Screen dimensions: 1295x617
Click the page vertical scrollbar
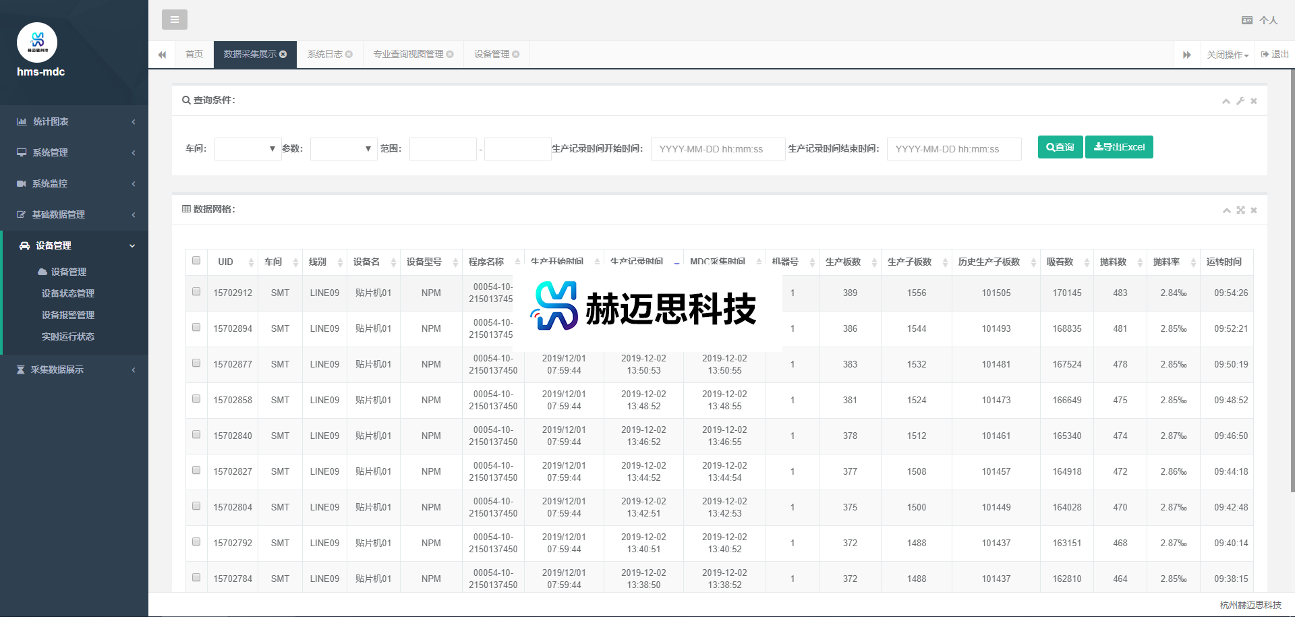tap(1292, 280)
